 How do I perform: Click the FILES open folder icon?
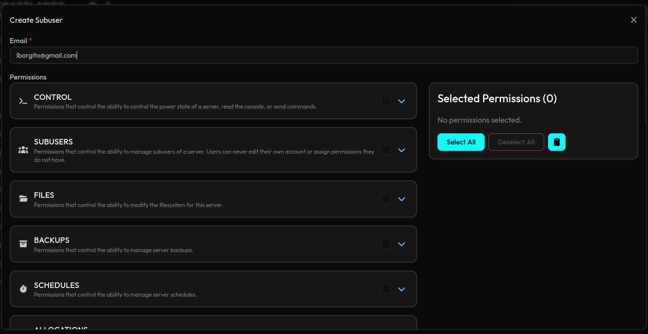pos(23,199)
